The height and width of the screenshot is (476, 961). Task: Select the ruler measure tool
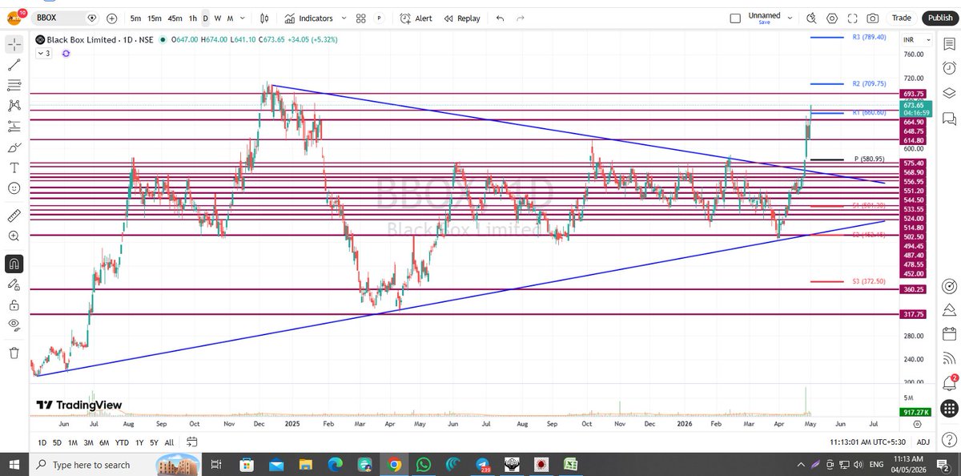[x=14, y=216]
